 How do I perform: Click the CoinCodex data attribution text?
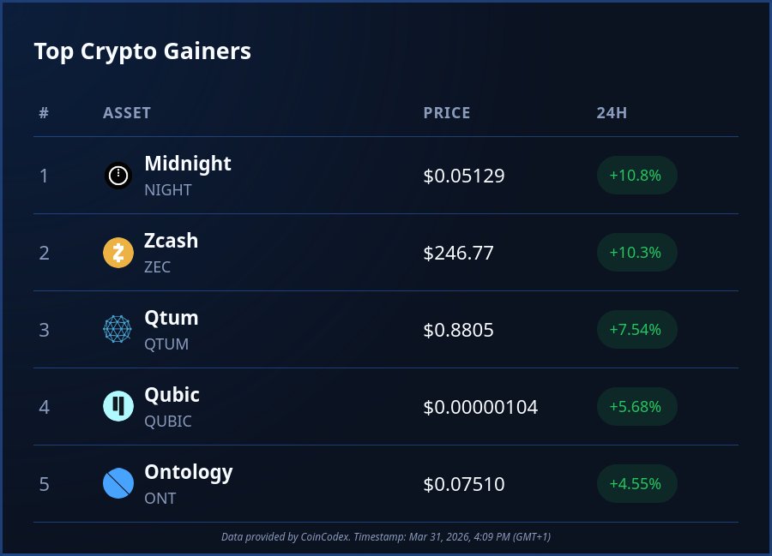tap(385, 536)
